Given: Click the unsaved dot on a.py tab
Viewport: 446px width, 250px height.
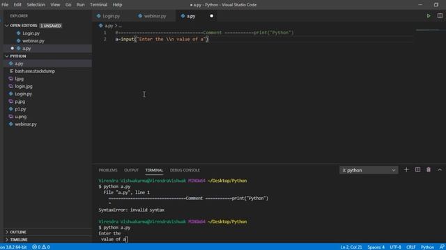Looking at the screenshot, I should [x=211, y=16].
